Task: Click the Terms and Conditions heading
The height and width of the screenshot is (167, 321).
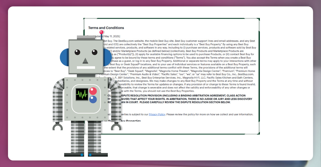Action: [106, 28]
